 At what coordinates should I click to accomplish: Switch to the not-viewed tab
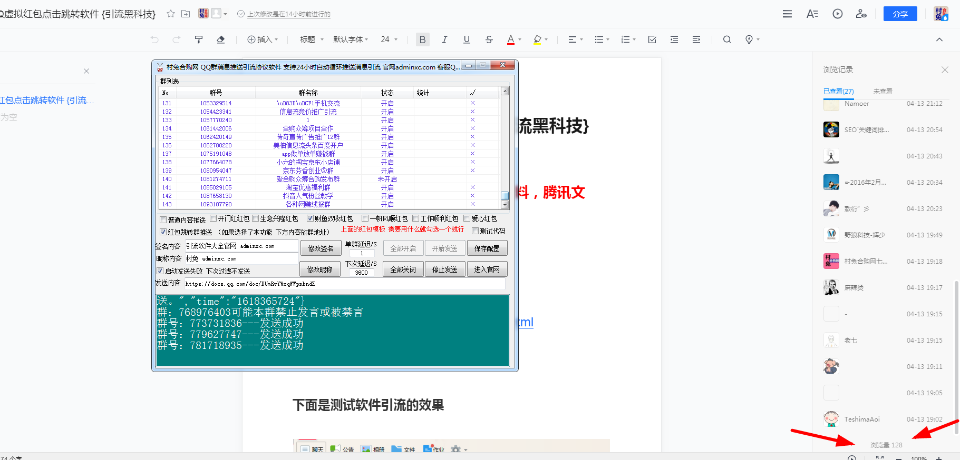coord(883,91)
